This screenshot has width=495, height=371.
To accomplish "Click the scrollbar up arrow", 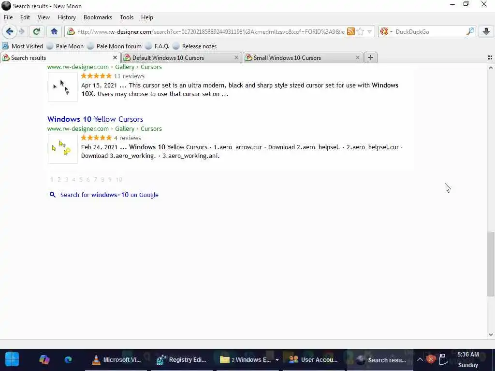I will [x=491, y=68].
